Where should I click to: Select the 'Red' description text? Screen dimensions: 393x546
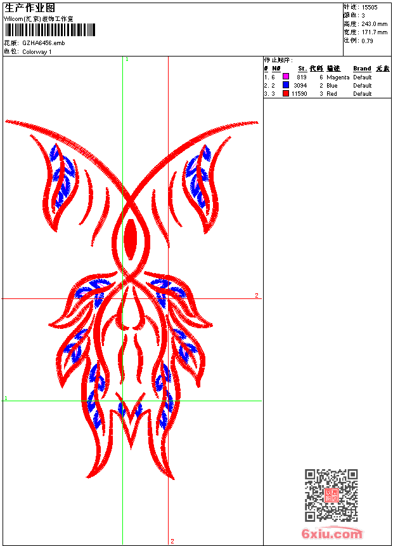pos(332,94)
